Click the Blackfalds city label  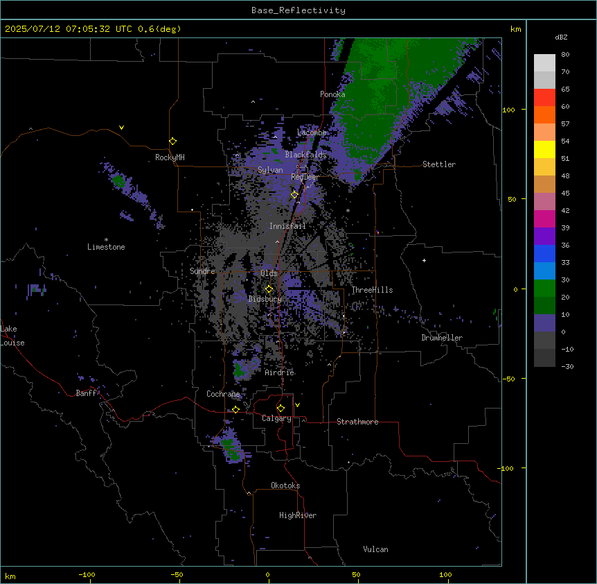pyautogui.click(x=305, y=155)
